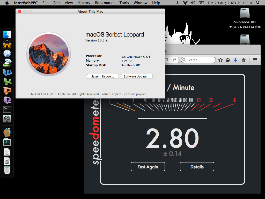This screenshot has width=265, height=199.
Task: Open the volume control in menu bar
Action: tap(193, 3)
